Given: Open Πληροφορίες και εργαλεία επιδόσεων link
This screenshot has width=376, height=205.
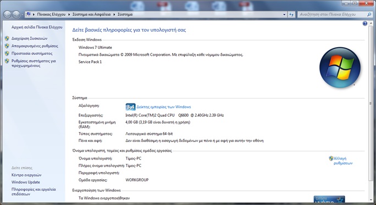Looking at the screenshot, I should tap(34, 192).
